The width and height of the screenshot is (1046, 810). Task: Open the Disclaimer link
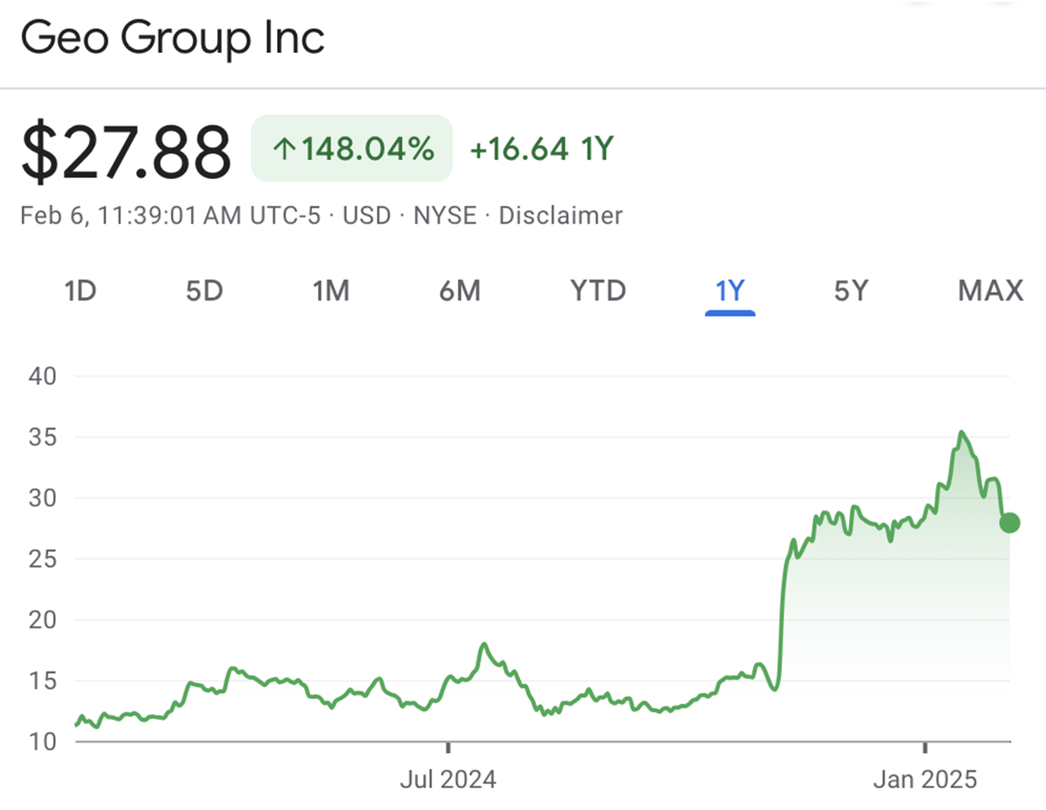(560, 215)
